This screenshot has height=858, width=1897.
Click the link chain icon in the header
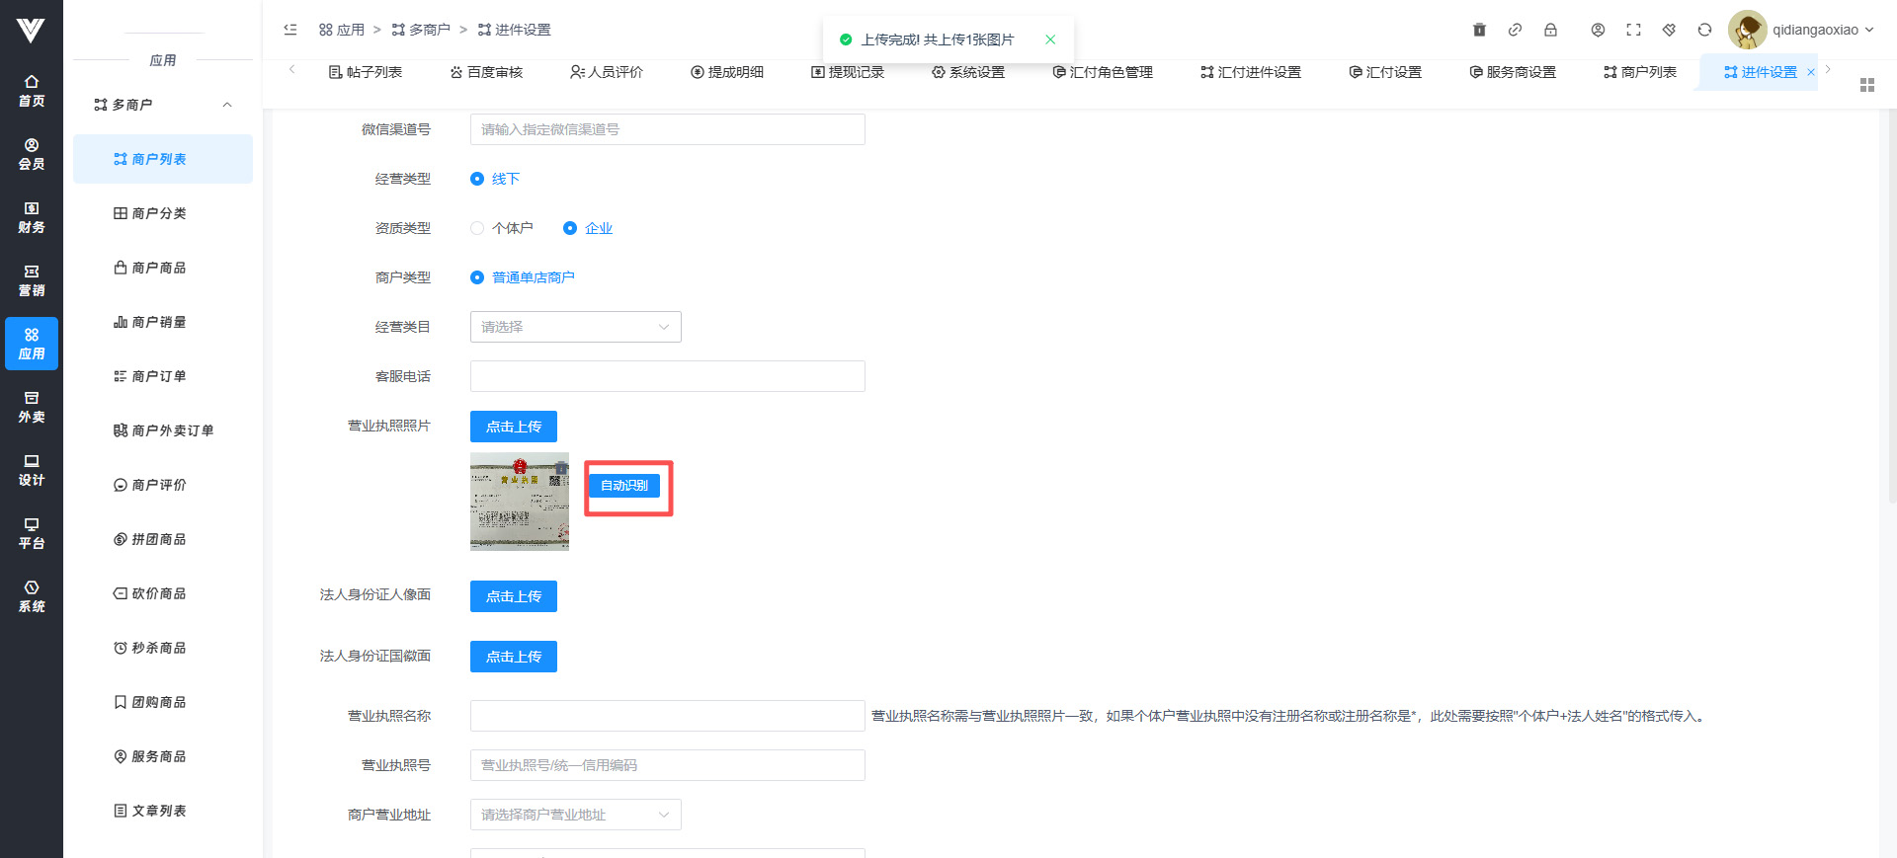(1515, 30)
